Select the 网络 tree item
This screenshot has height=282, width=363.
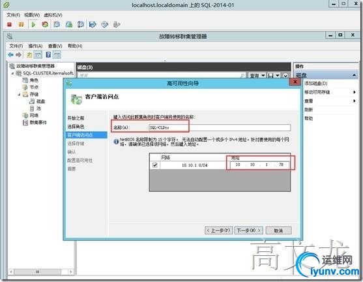pos(34,116)
